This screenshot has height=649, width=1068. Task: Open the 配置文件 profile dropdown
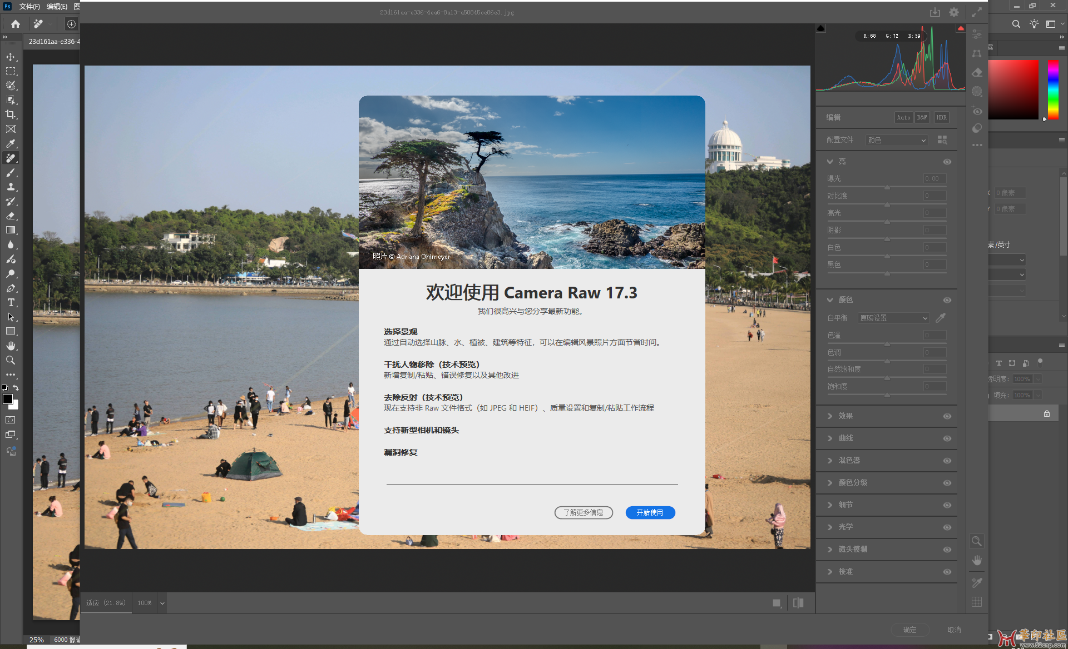897,140
